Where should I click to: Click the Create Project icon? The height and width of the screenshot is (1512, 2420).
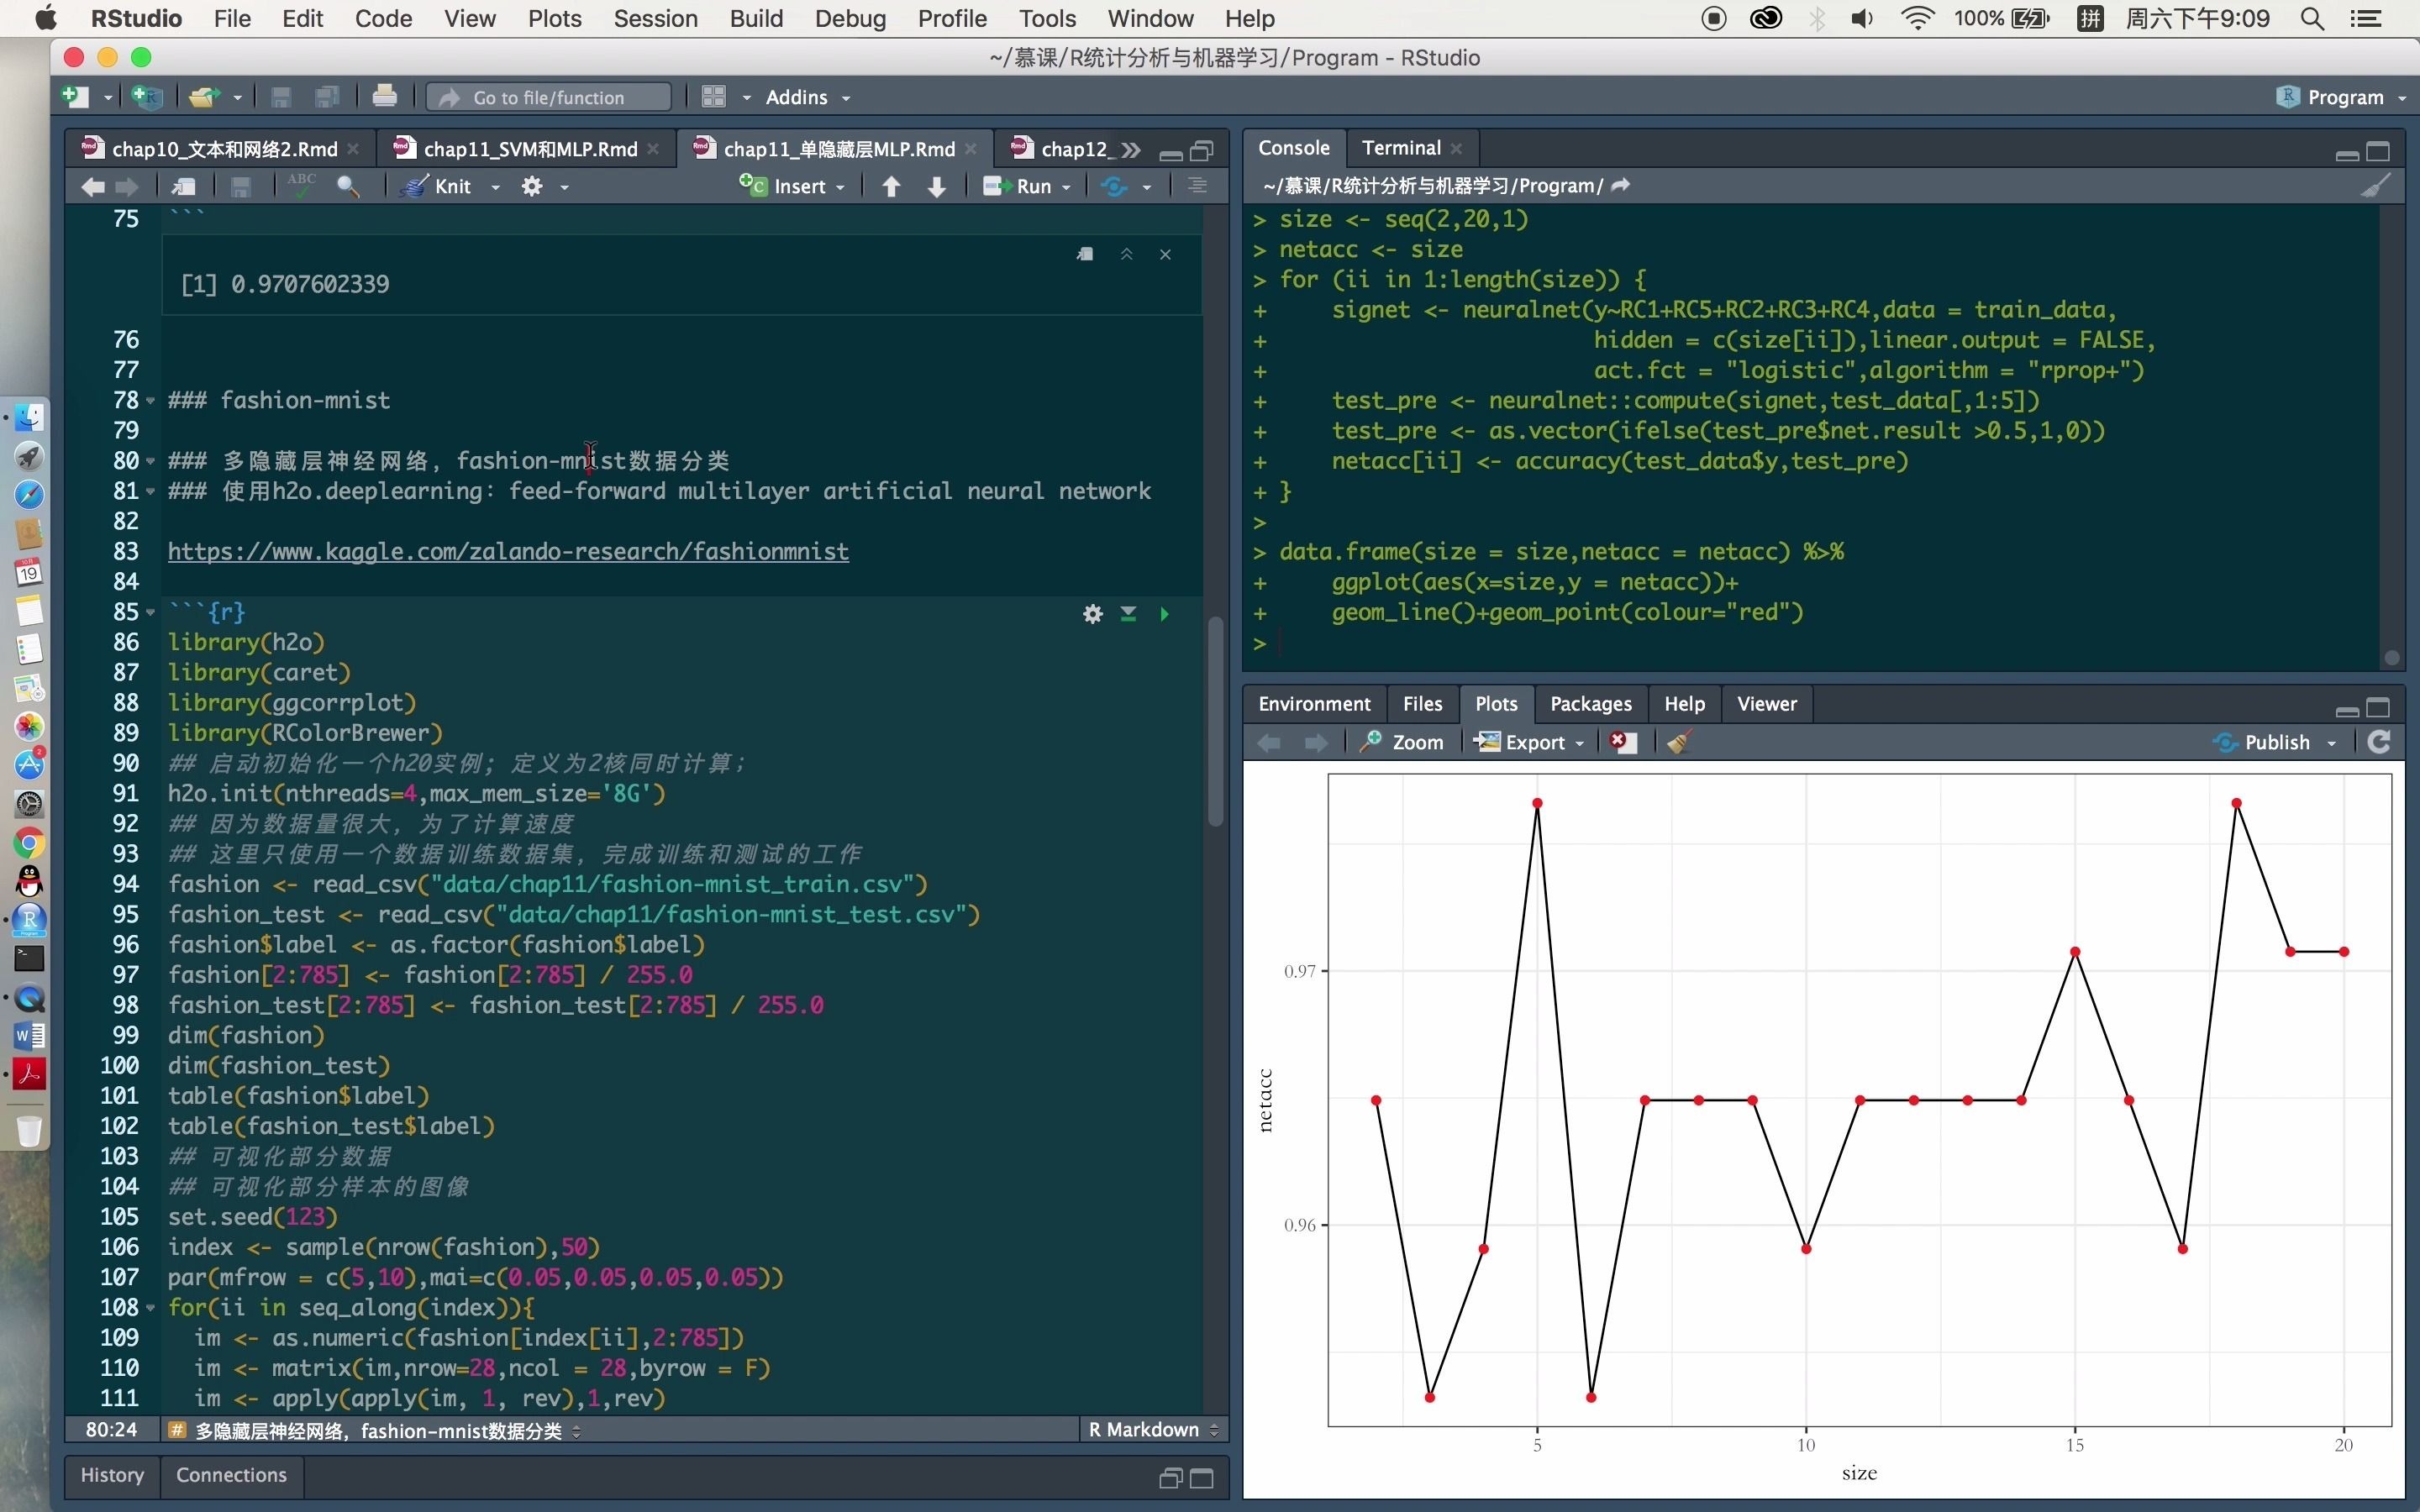tap(147, 97)
